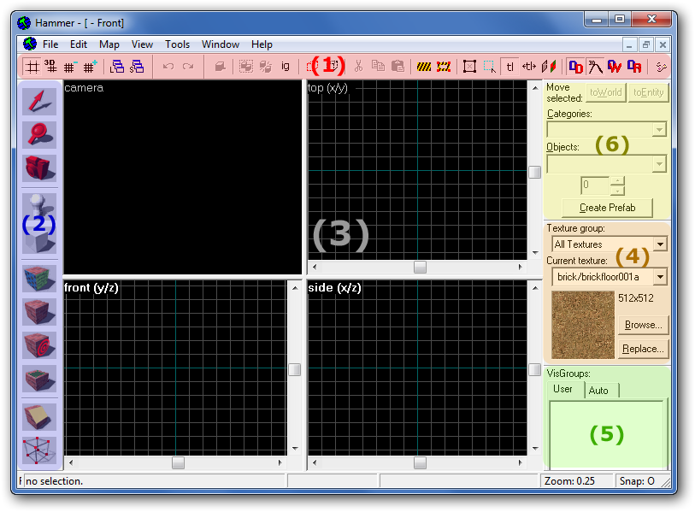Image resolution: width=695 pixels, height=512 pixels.
Task: Select the Magnify tool
Action: point(39,134)
